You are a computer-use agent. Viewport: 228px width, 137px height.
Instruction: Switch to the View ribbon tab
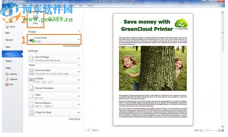click(81, 6)
